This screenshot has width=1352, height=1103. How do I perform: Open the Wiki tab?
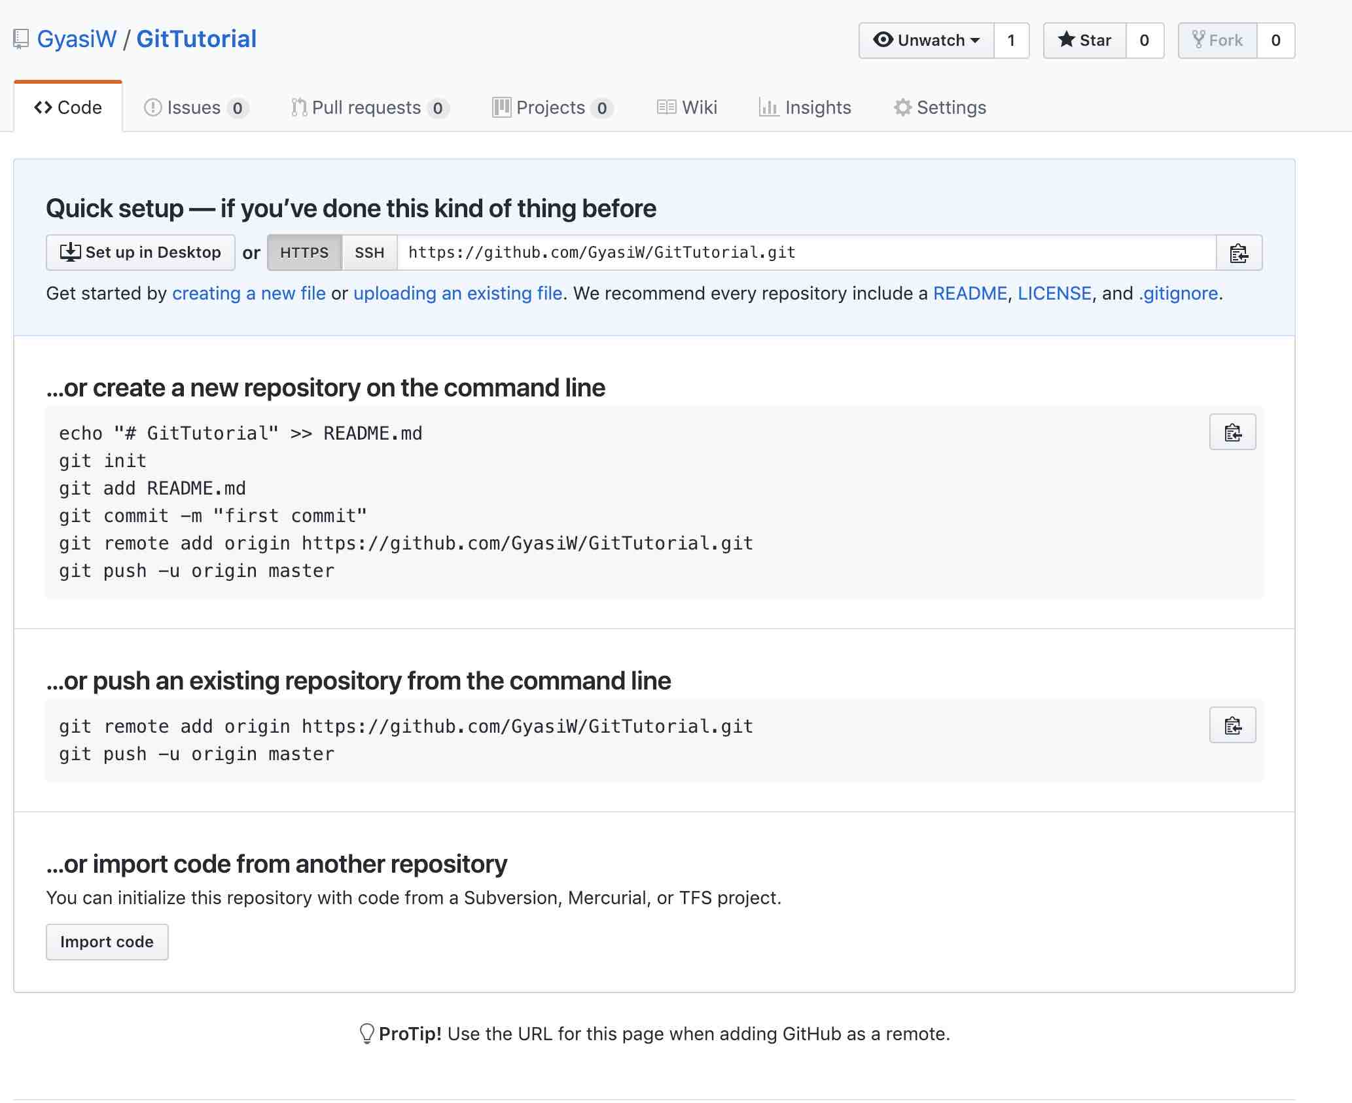687,107
